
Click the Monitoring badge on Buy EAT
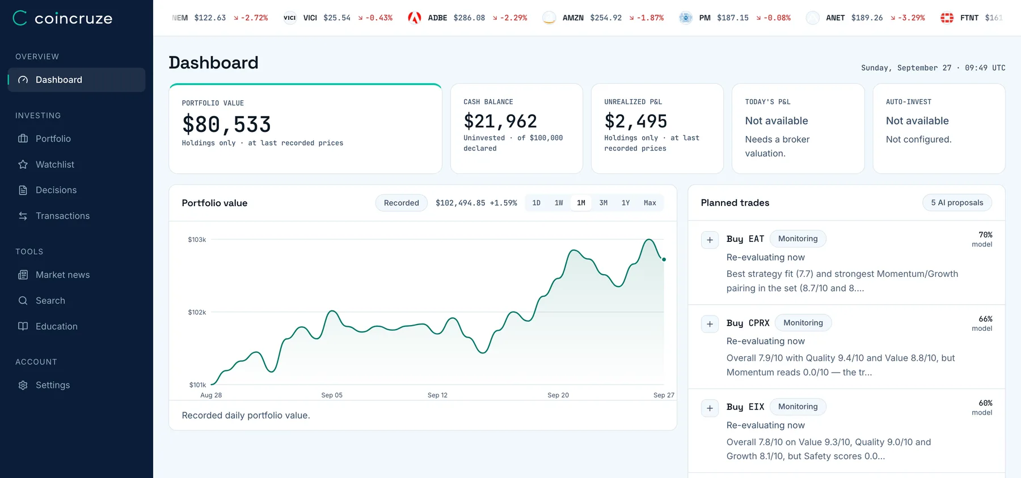point(798,238)
